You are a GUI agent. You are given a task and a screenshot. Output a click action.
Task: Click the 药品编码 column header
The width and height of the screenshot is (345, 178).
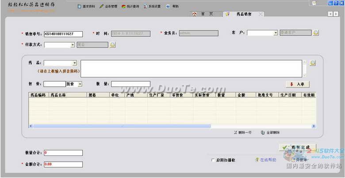tap(38, 95)
